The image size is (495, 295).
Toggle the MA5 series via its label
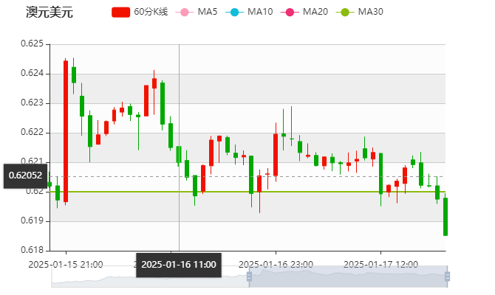click(x=208, y=12)
